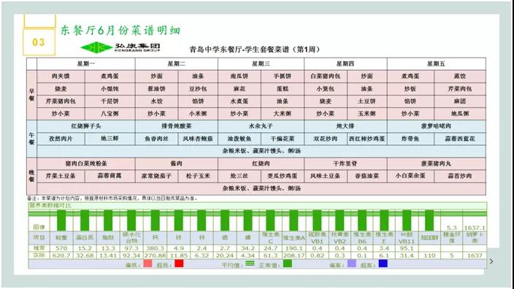Viewport: 514px width, 289px height.
Task: Select the 星期五 column header
Action: point(437,63)
